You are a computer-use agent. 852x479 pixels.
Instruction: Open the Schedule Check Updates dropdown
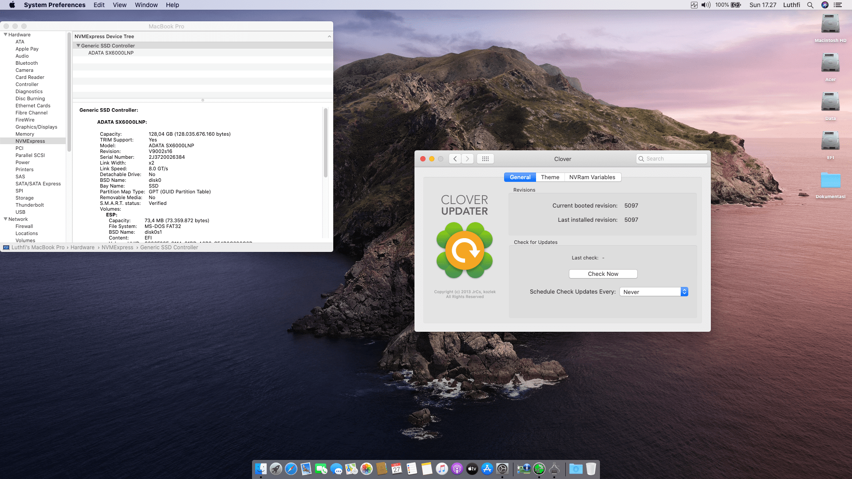pos(654,292)
